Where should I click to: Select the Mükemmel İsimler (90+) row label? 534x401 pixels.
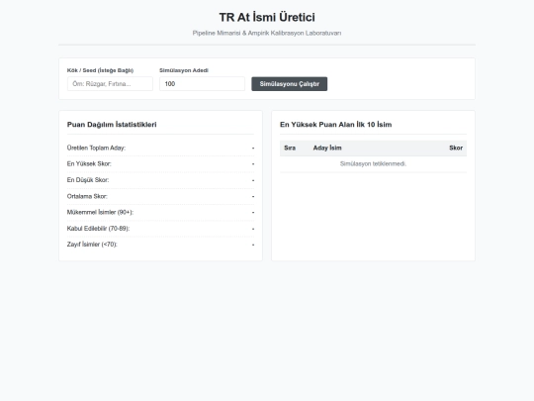click(x=100, y=212)
